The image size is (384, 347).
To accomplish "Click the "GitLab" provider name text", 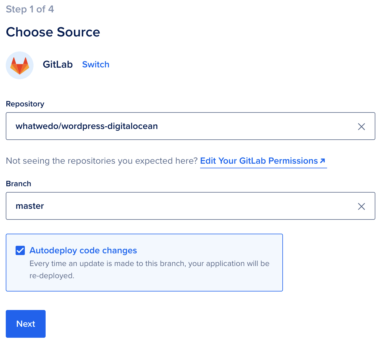I will point(58,64).
